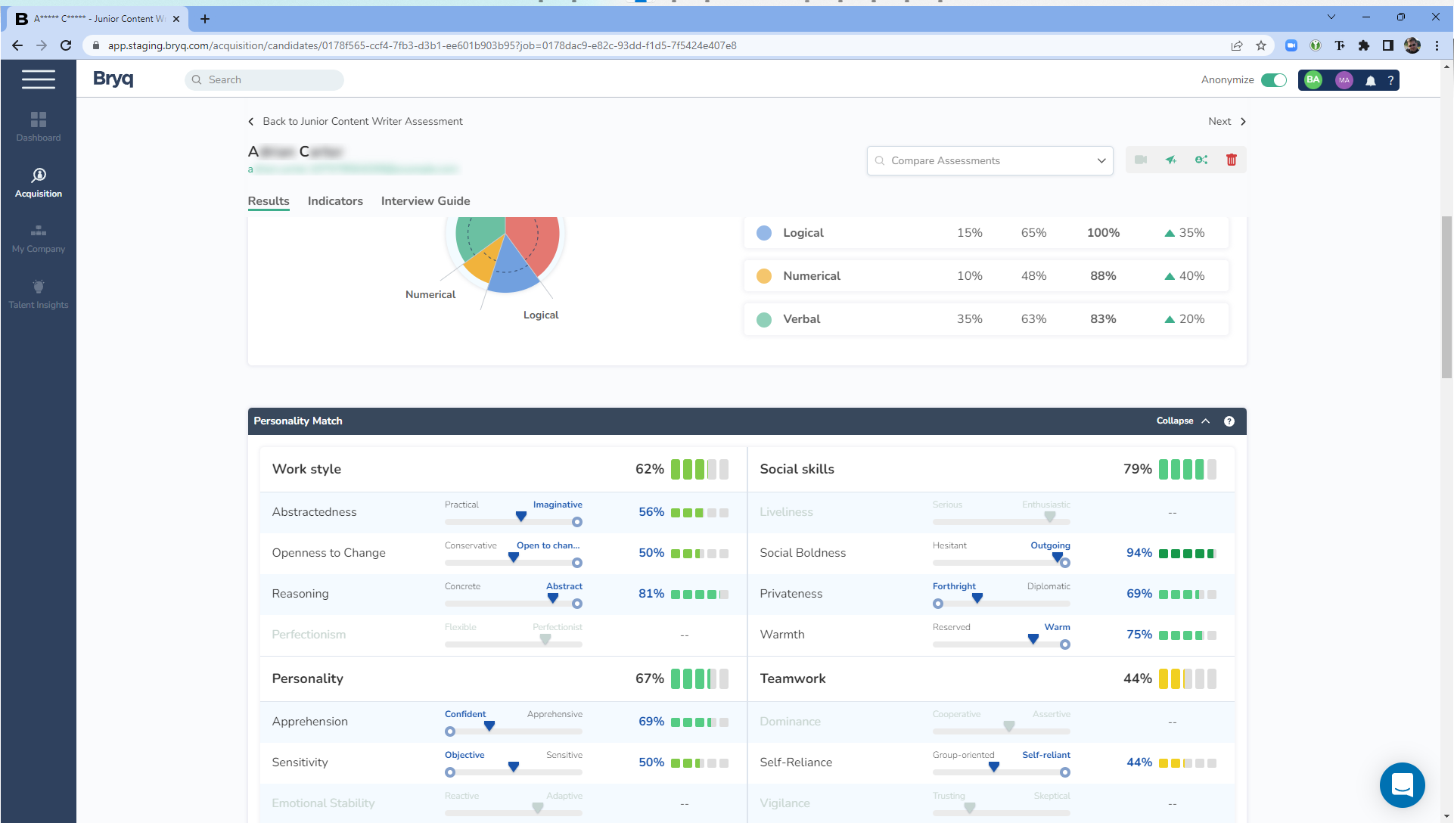
Task: Toggle Personality Match section collapse
Action: pyautogui.click(x=1183, y=421)
